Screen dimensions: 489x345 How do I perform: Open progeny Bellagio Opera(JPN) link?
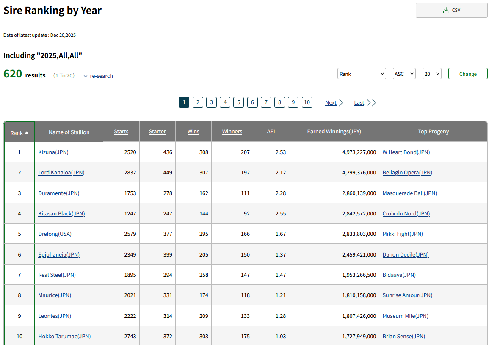(407, 173)
